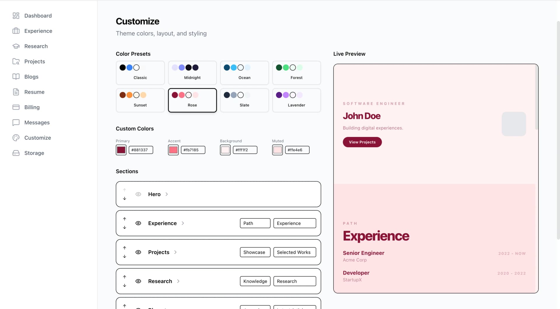
Task: Toggle visibility of the Hero section
Action: (x=138, y=194)
